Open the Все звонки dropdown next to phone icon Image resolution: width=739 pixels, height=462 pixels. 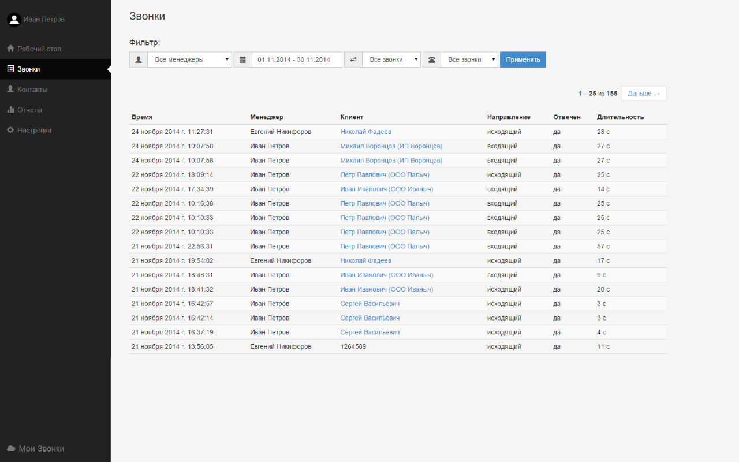(469, 59)
